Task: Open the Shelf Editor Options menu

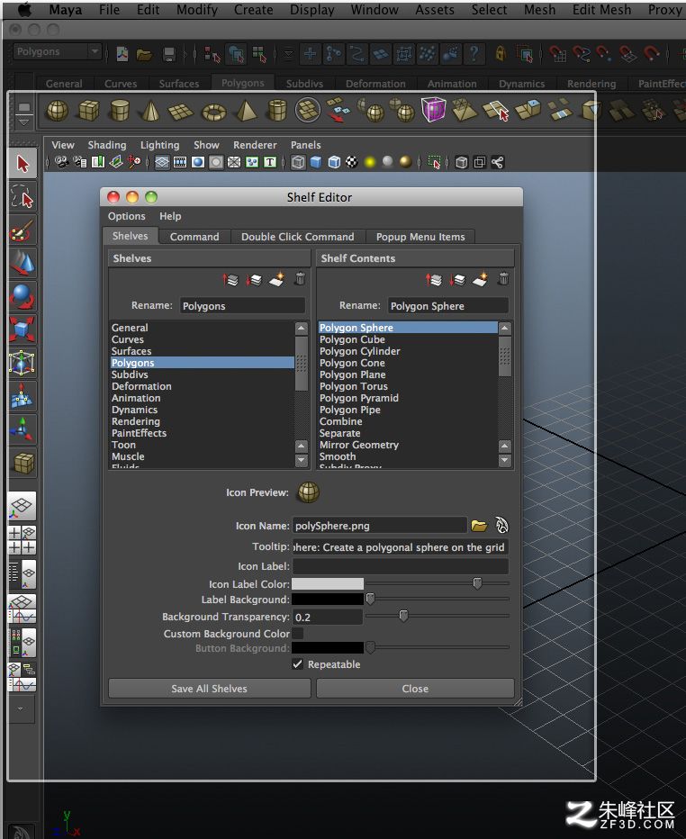Action: click(127, 216)
